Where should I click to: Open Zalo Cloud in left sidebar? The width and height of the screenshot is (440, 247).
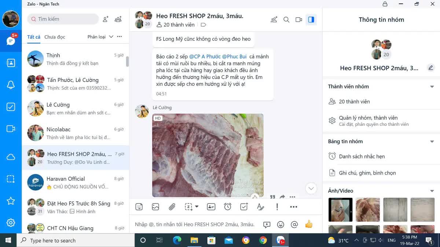11,157
